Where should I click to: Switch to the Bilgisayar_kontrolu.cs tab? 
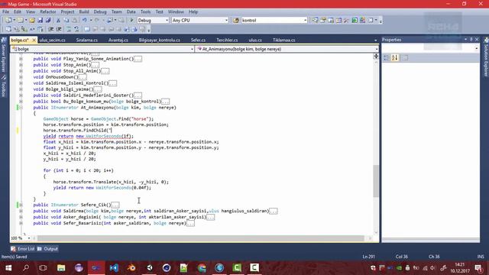tap(159, 40)
